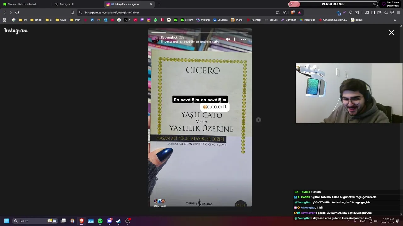Go to next story arrow
This screenshot has height=226, width=403.
[258, 120]
